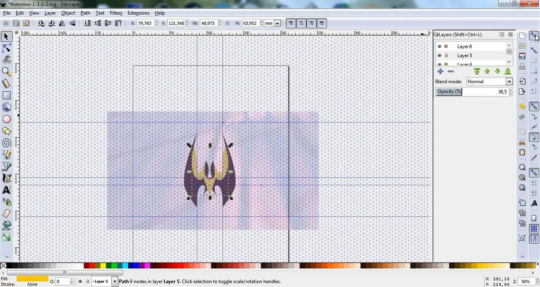Select the Spray tool
The height and width of the screenshot is (287, 540).
pyautogui.click(x=6, y=202)
